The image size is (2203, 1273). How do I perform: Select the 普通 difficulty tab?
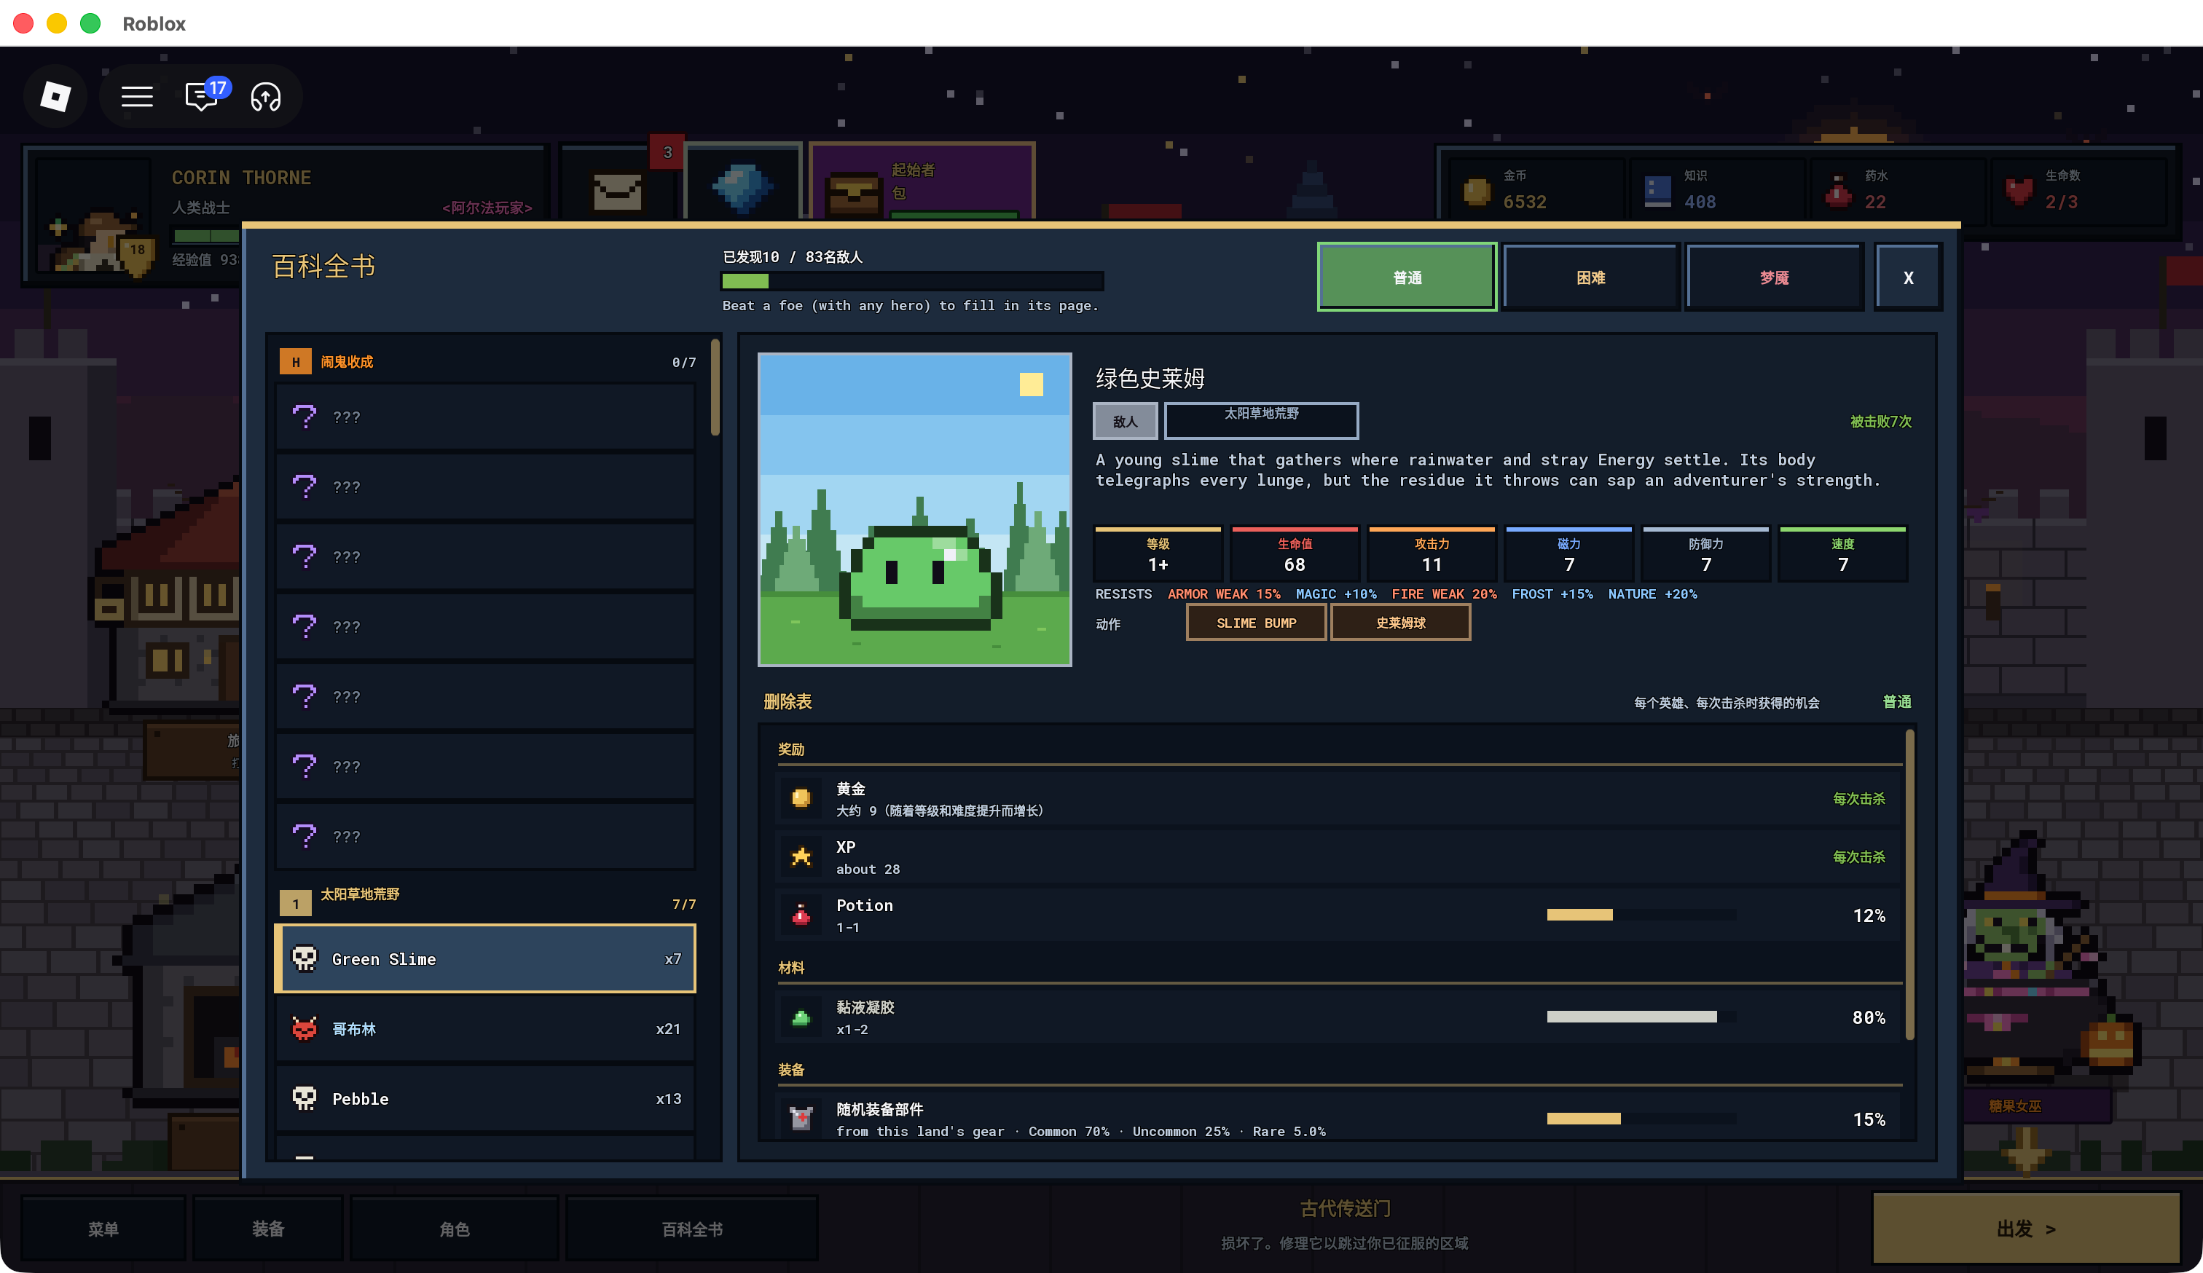click(x=1407, y=277)
